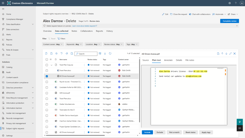245x138 pixels.
Task: Open Subject rights requests page
Action: [x=15, y=129]
